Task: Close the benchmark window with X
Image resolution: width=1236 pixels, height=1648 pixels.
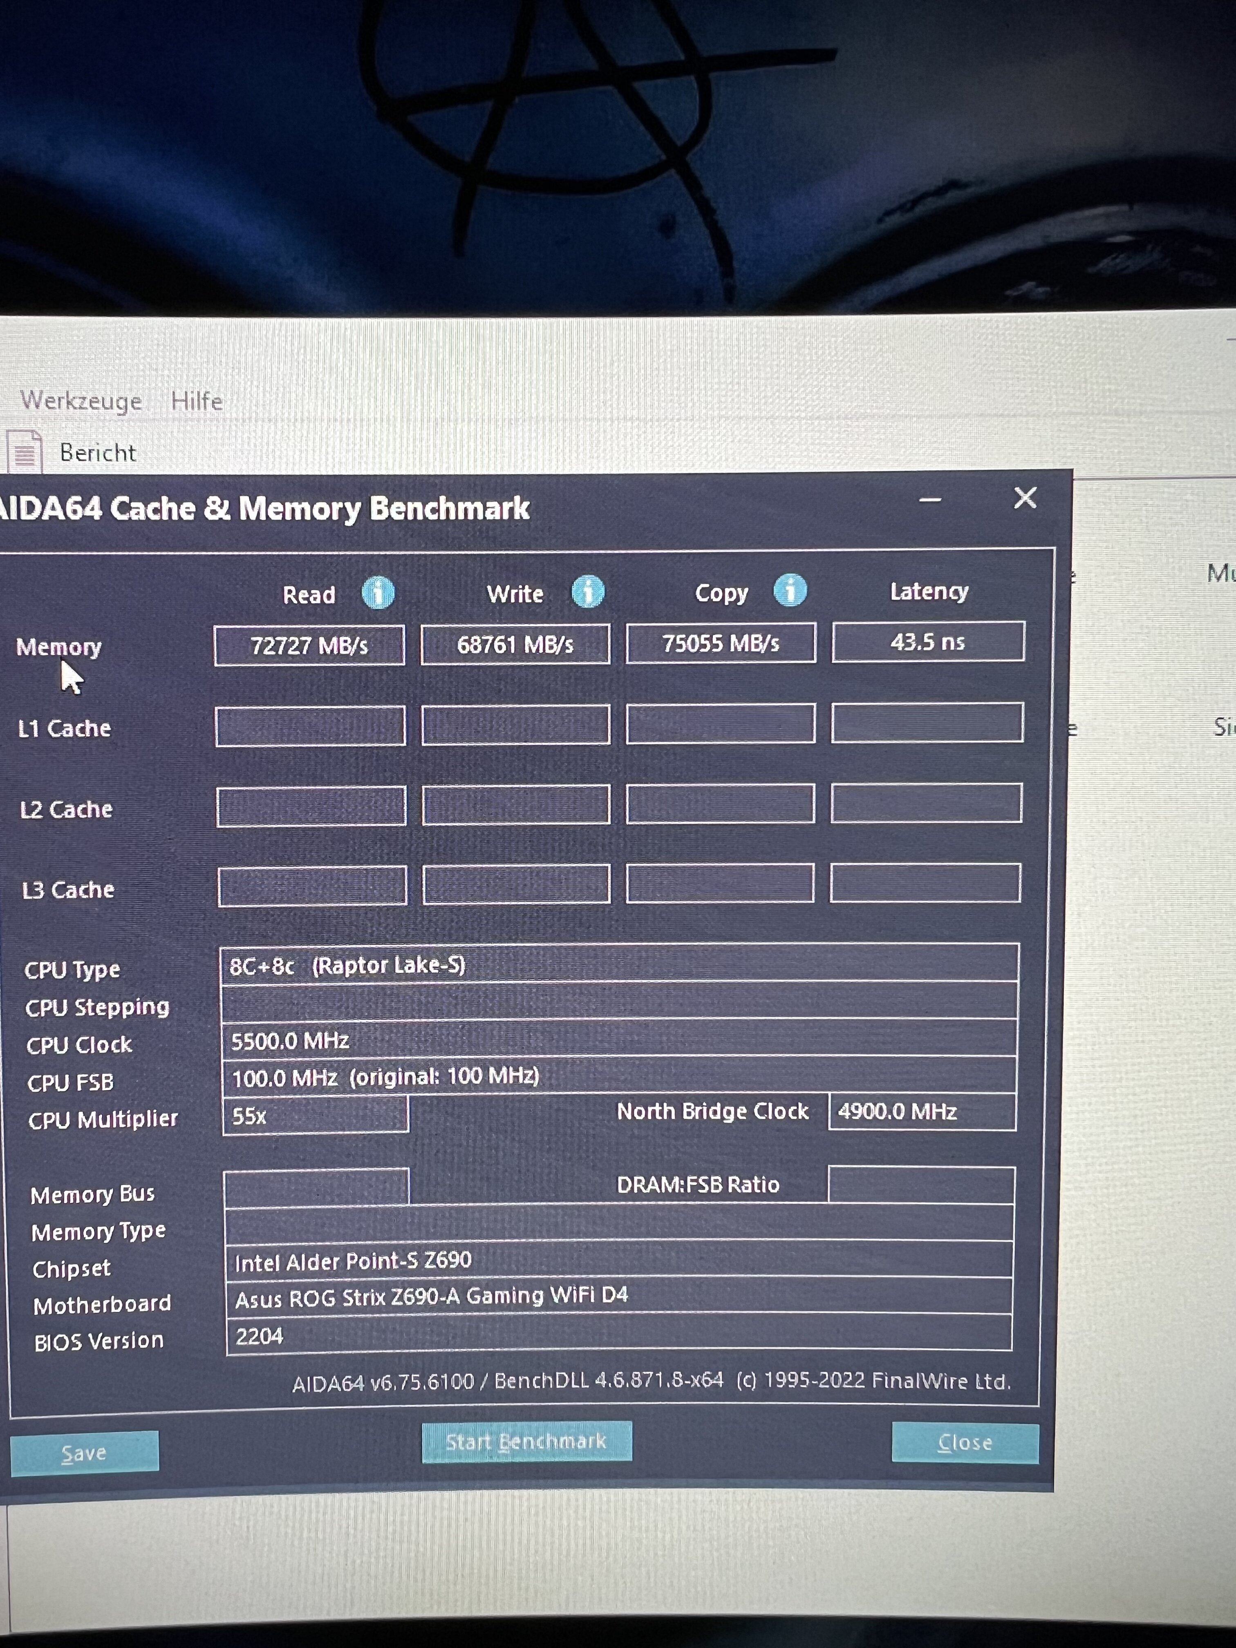Action: pyautogui.click(x=1025, y=498)
